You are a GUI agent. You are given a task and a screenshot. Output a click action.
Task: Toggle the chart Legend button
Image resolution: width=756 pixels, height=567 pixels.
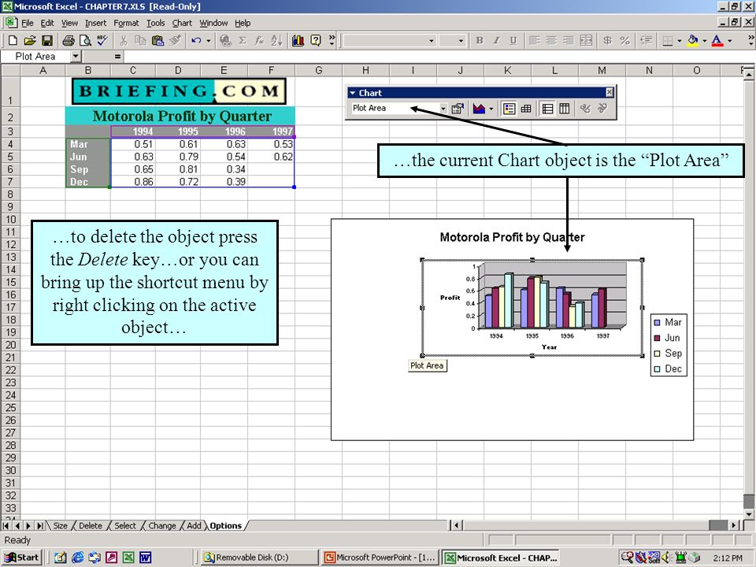(510, 109)
